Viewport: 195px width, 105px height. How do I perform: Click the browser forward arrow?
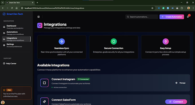[x=7, y=8]
